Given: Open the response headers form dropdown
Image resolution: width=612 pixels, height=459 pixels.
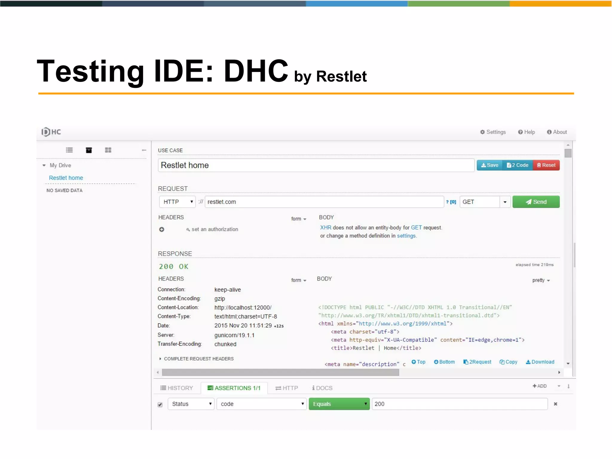Looking at the screenshot, I should click(299, 280).
